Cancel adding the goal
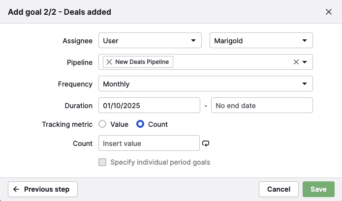 pos(279,189)
